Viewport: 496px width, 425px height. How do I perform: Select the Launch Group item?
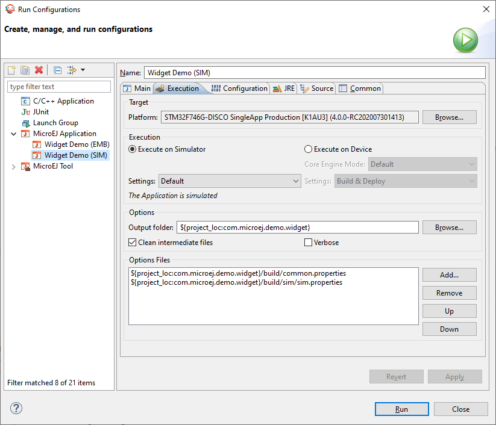pyautogui.click(x=55, y=123)
